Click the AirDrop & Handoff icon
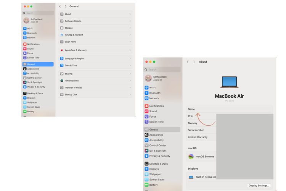 (x=61, y=35)
